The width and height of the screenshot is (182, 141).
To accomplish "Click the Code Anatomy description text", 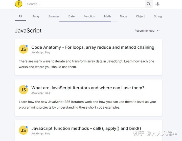I will pos(86,64).
